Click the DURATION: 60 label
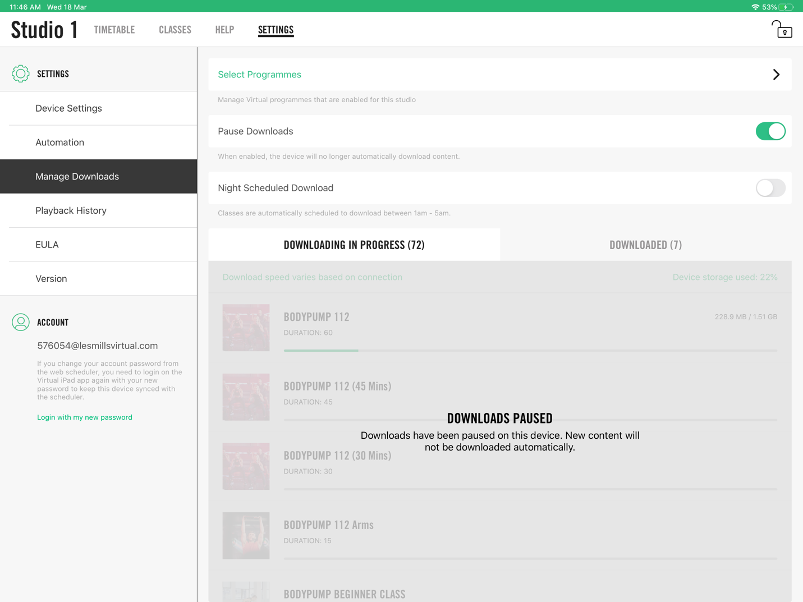The height and width of the screenshot is (602, 803). [308, 333]
